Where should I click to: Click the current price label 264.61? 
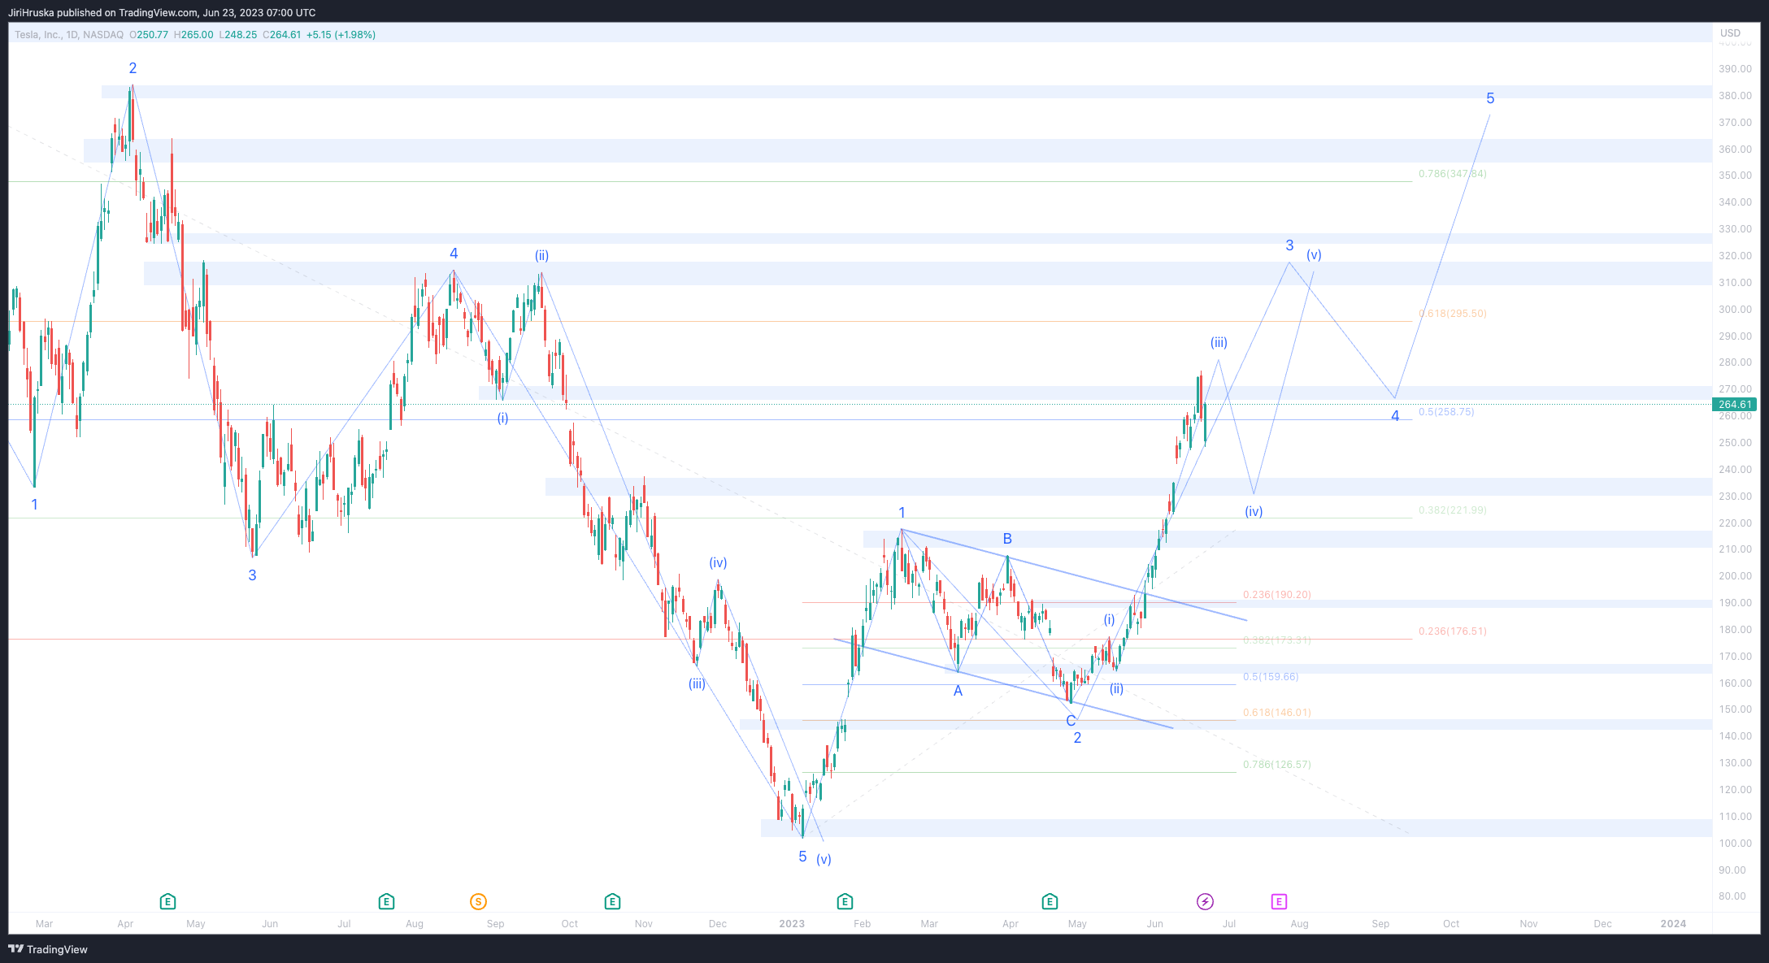[1735, 404]
